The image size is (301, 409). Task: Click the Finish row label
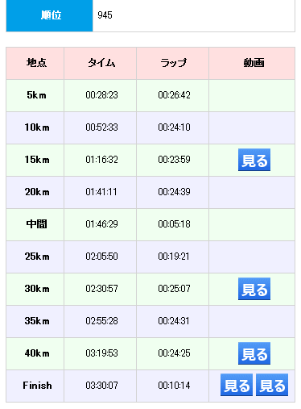37,386
